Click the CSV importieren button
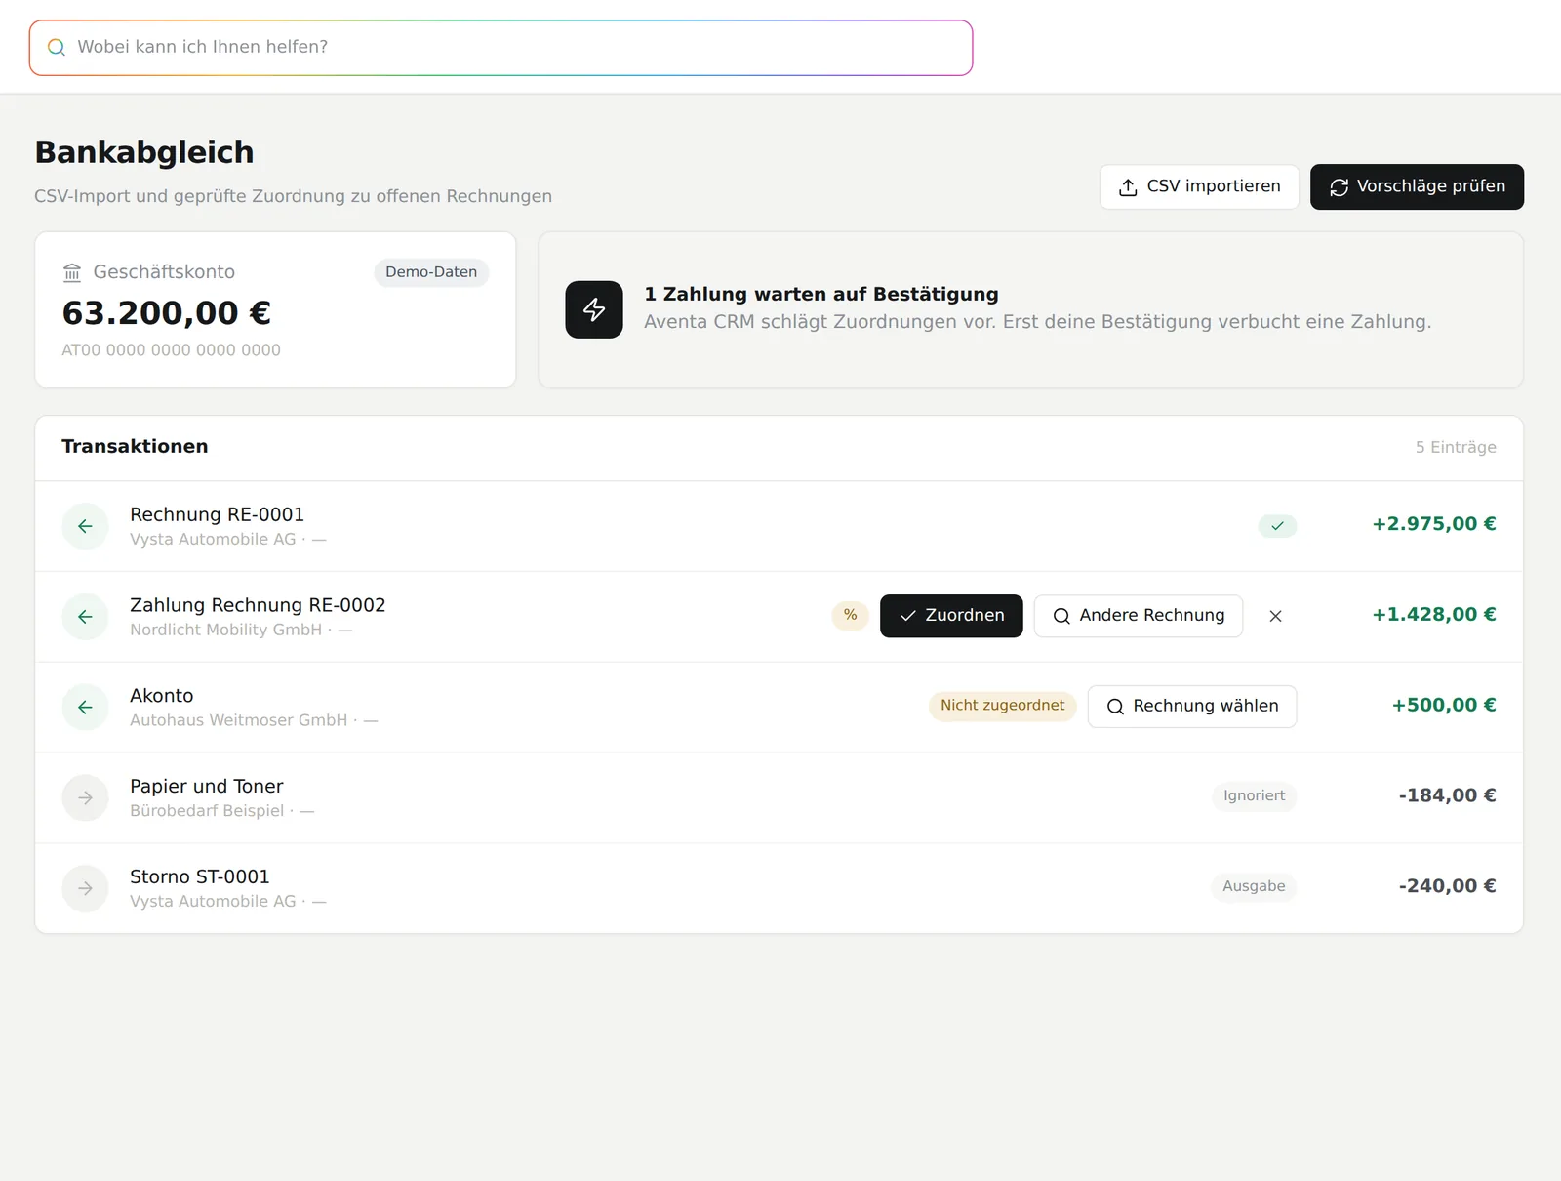The width and height of the screenshot is (1561, 1181). click(1199, 186)
